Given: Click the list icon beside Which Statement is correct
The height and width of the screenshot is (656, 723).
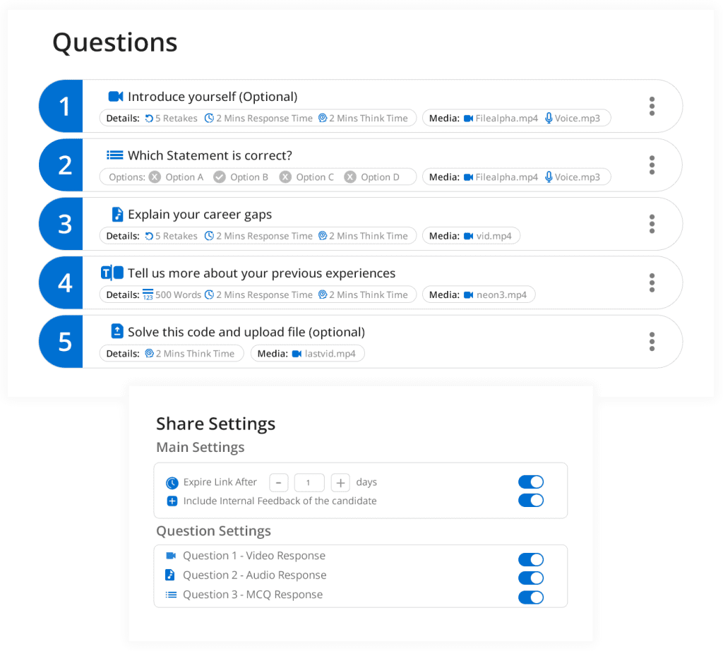Looking at the screenshot, I should click(x=115, y=155).
